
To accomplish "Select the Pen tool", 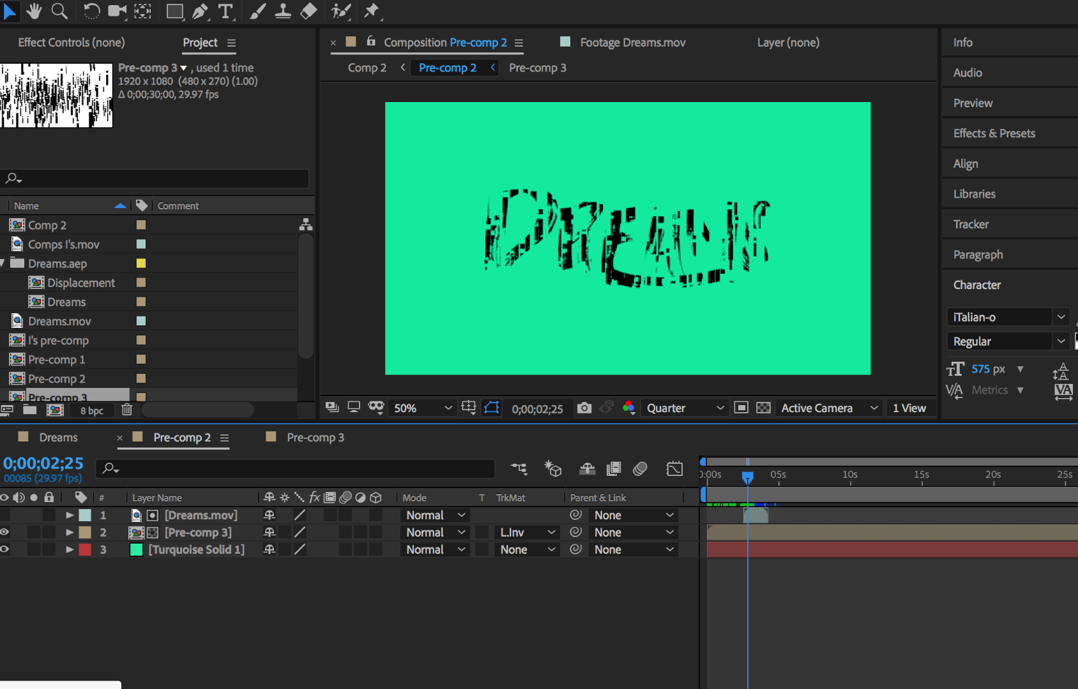I will (200, 11).
